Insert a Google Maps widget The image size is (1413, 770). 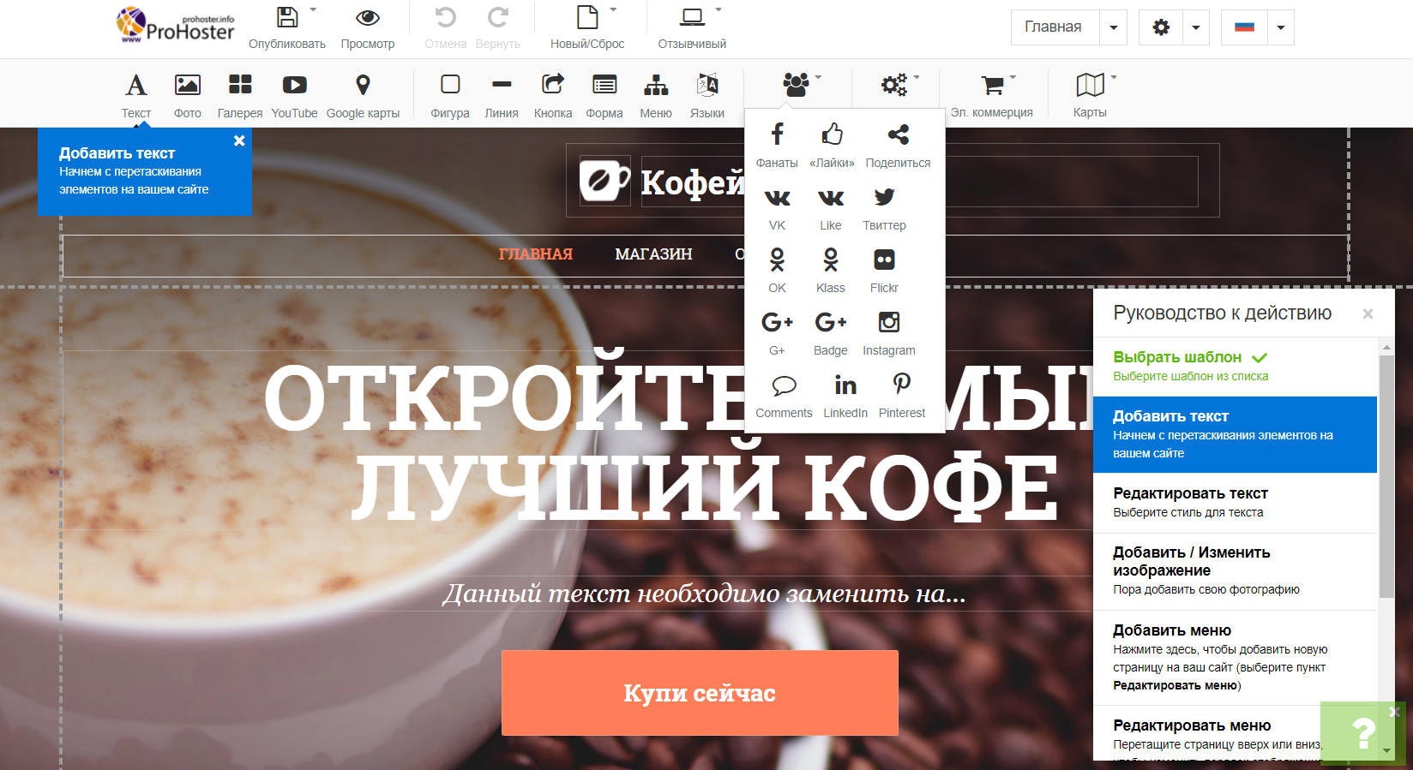pos(363,95)
